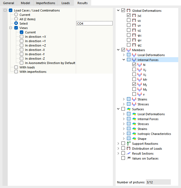Expand the Distribution of Loads node
Screen dimensions: 181x188
pyautogui.click(x=118, y=148)
